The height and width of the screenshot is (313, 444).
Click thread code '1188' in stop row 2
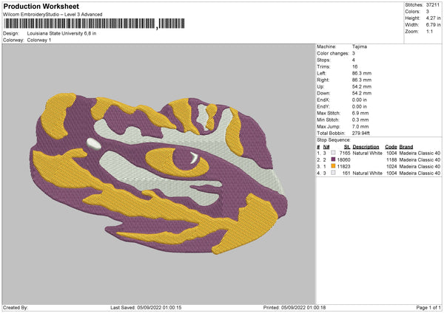coord(391,160)
